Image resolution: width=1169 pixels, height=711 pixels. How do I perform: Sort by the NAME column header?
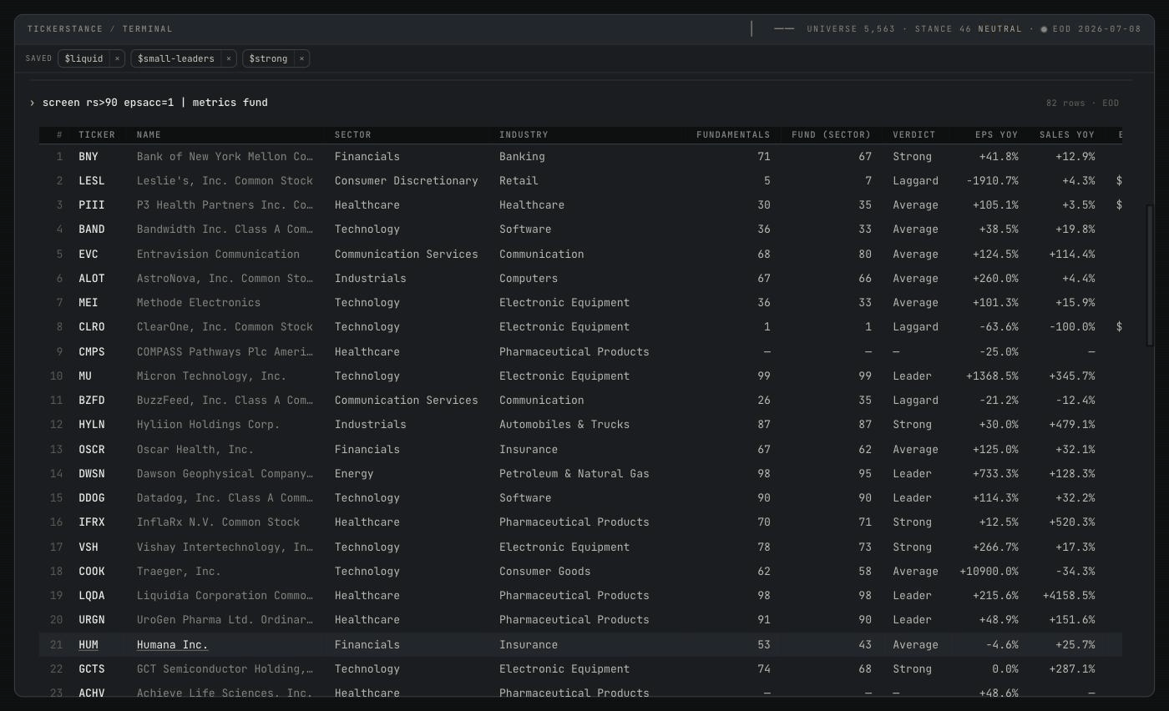[149, 134]
